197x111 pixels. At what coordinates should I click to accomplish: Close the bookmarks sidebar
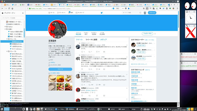tap(23, 13)
